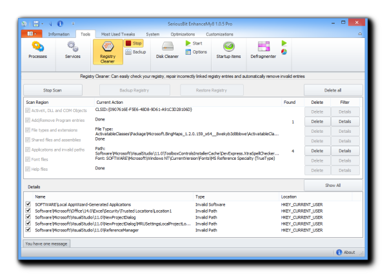Image resolution: width=387 pixels, height=279 pixels.
Task: Uncheck the ReferenceManager entry
Action: point(28,229)
